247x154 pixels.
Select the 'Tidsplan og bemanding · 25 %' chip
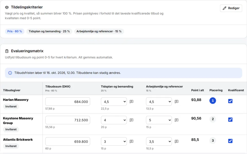[49, 31]
